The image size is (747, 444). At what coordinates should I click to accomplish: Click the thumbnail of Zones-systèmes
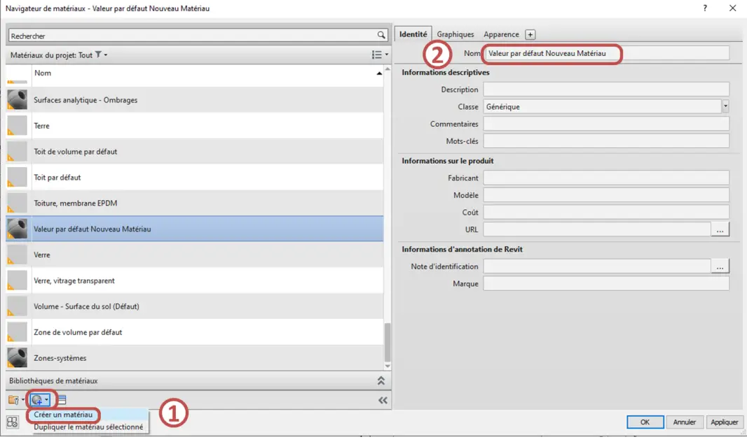point(17,357)
